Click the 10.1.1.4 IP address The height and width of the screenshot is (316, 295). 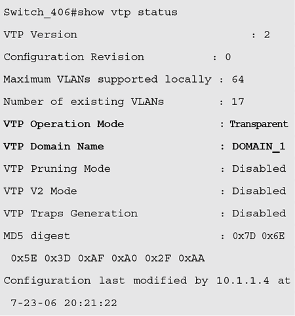pyautogui.click(x=243, y=281)
